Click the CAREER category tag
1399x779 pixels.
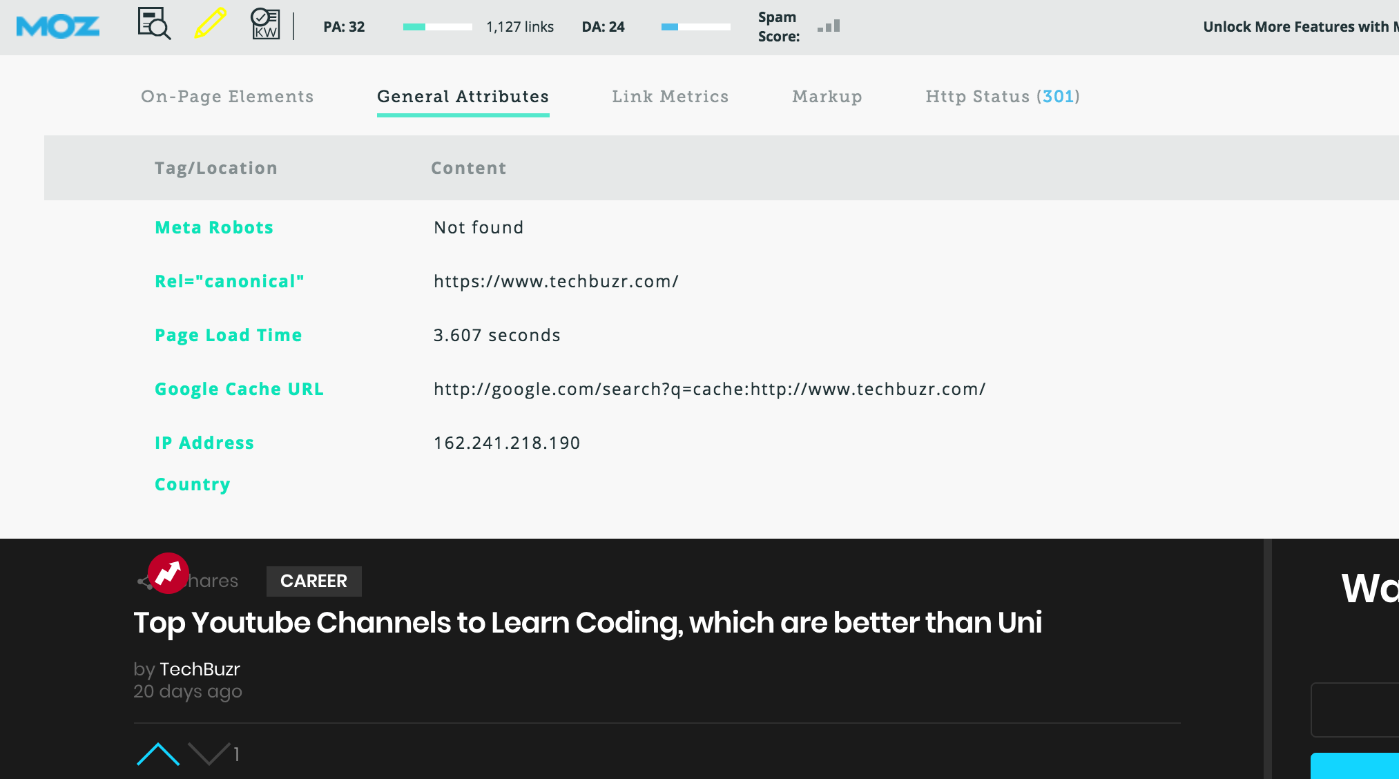[x=313, y=581]
